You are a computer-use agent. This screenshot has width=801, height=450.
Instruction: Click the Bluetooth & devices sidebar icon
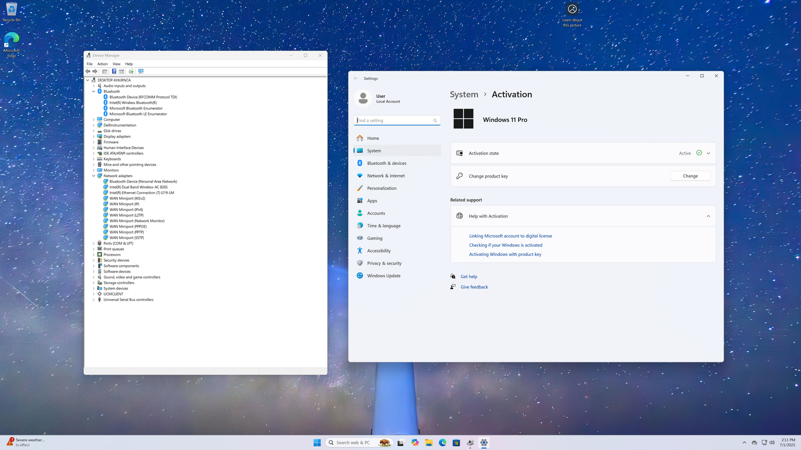coord(360,163)
